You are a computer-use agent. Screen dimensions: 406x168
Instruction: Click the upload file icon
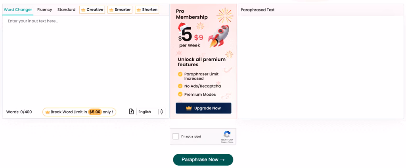coord(131,112)
